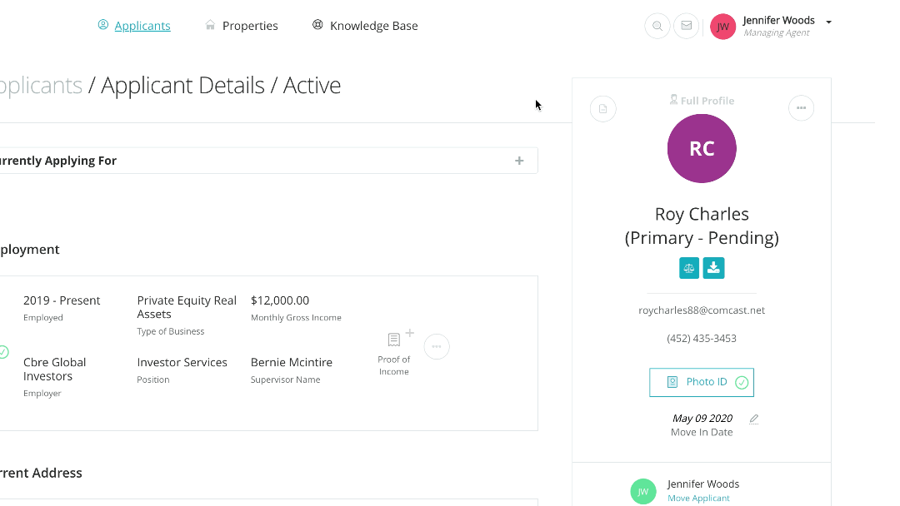Open the Knowledge Base tab
900x506 pixels.
373,26
